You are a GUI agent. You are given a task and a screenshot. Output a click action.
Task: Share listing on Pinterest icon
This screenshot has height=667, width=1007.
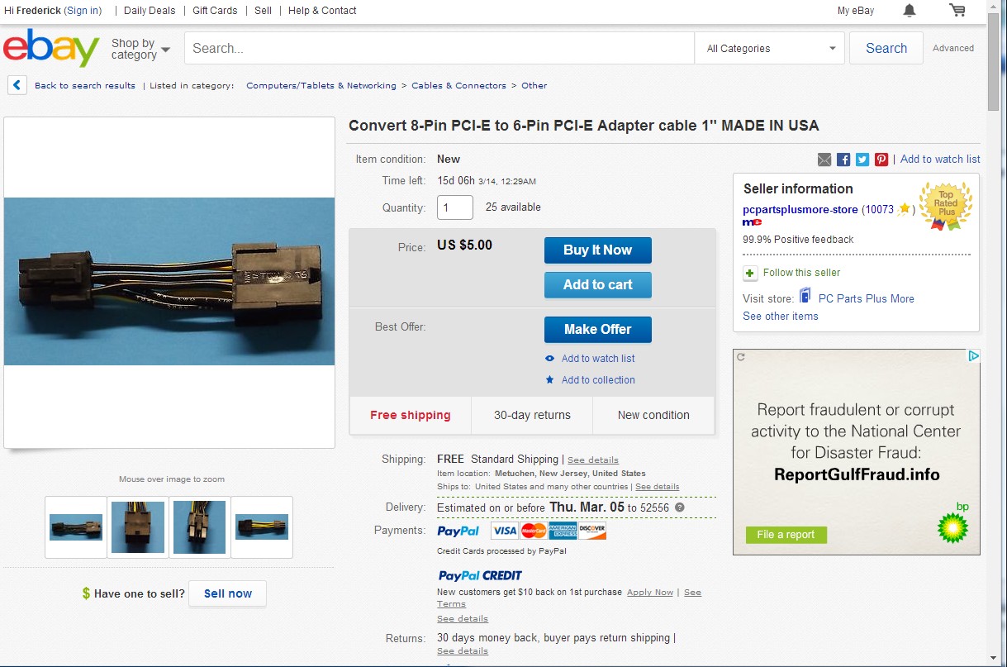click(x=881, y=160)
